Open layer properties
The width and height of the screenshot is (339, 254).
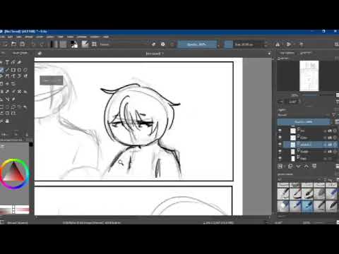(314, 167)
